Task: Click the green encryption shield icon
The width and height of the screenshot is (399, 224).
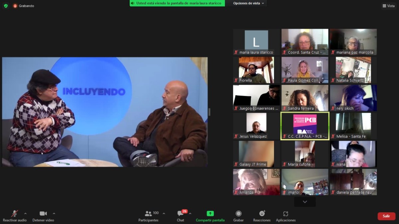Action: [x=6, y=6]
